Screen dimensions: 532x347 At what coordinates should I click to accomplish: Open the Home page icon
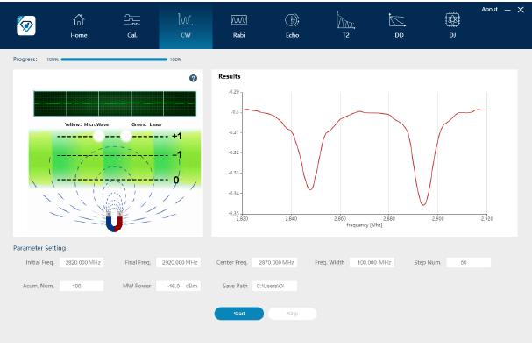pos(79,20)
